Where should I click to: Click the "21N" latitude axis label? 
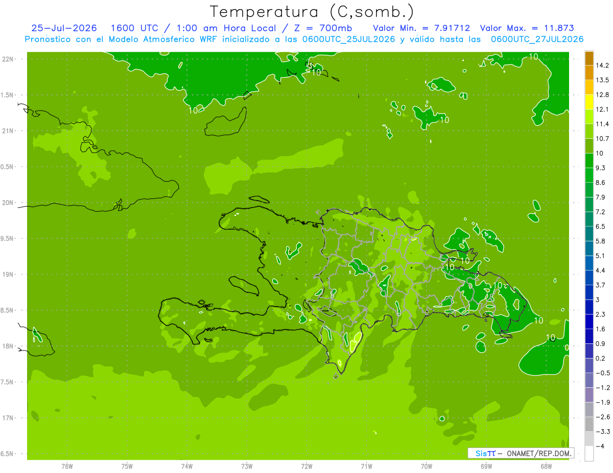(8, 131)
